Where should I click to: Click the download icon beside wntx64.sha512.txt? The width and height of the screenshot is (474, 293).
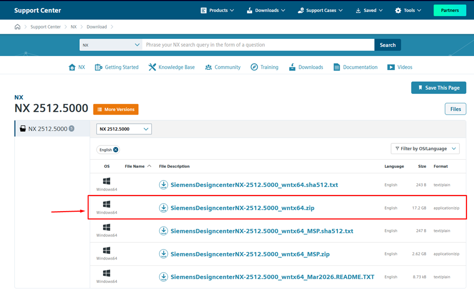[x=163, y=185]
